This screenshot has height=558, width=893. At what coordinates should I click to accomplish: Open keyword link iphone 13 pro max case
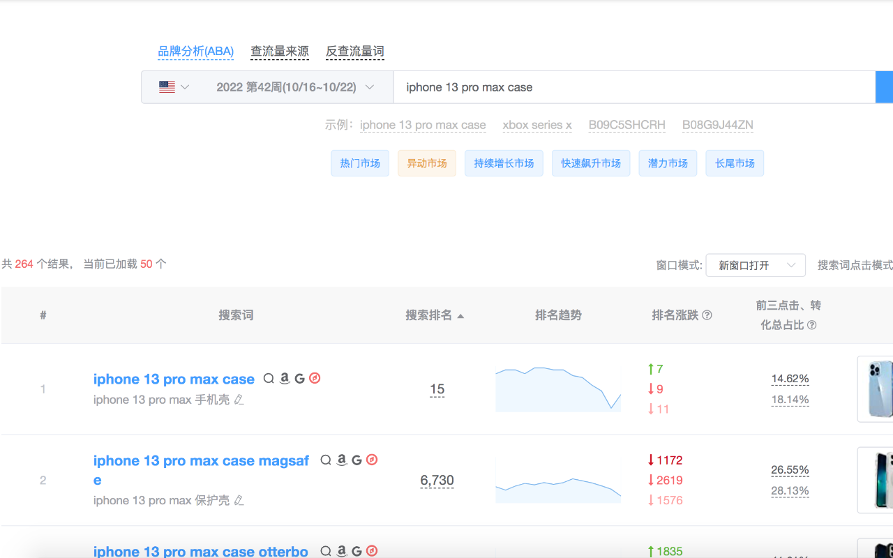click(174, 379)
